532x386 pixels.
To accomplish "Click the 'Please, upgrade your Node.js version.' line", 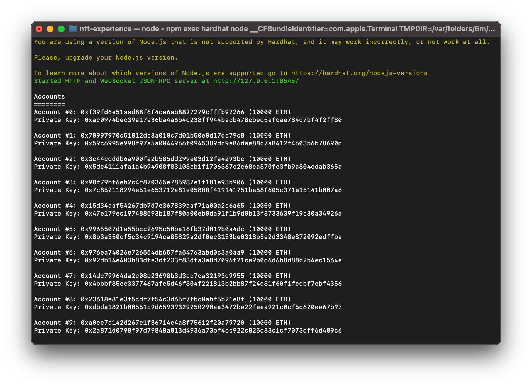I will pyautogui.click(x=106, y=58).
